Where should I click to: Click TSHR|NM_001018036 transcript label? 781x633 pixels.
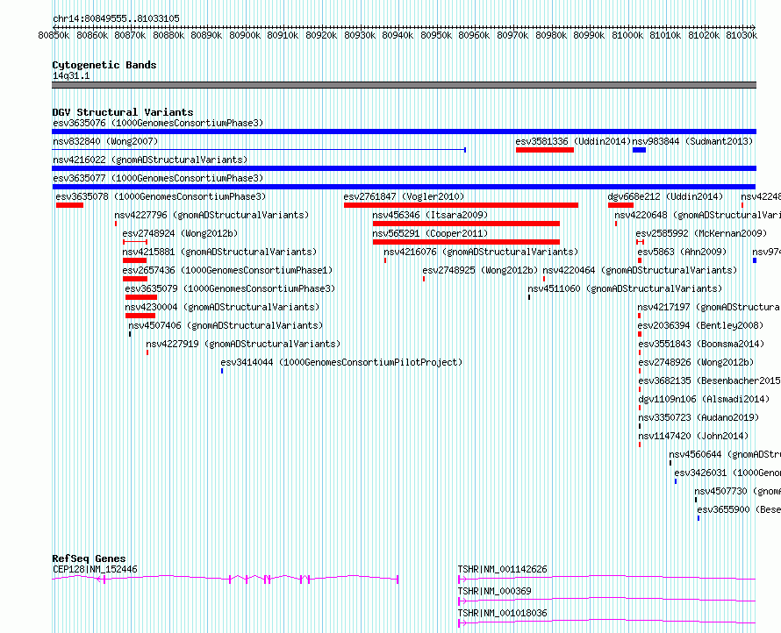pyautogui.click(x=503, y=613)
